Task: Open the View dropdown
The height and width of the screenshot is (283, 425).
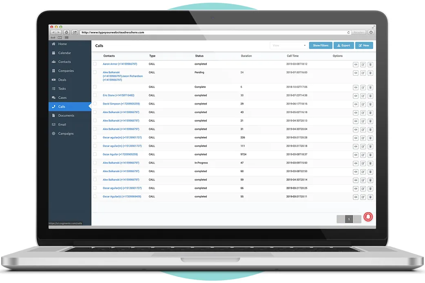Action: [289, 46]
